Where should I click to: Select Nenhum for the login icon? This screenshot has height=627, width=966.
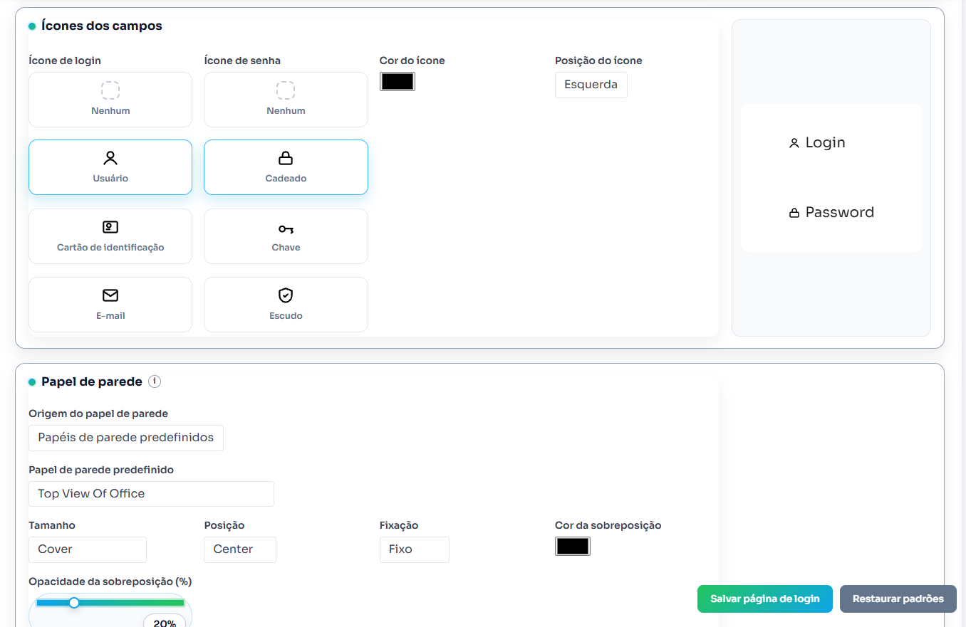click(110, 100)
